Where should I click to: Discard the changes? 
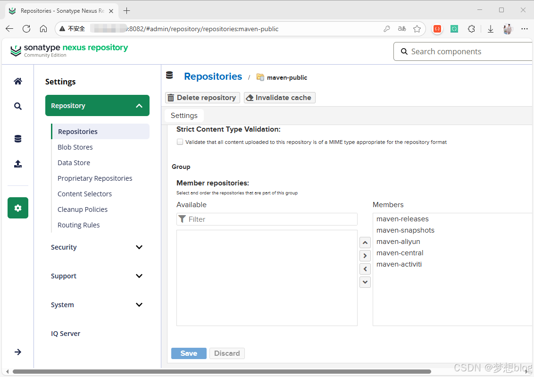click(227, 353)
